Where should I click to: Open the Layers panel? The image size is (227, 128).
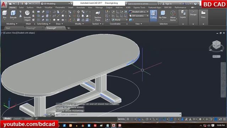point(183,14)
